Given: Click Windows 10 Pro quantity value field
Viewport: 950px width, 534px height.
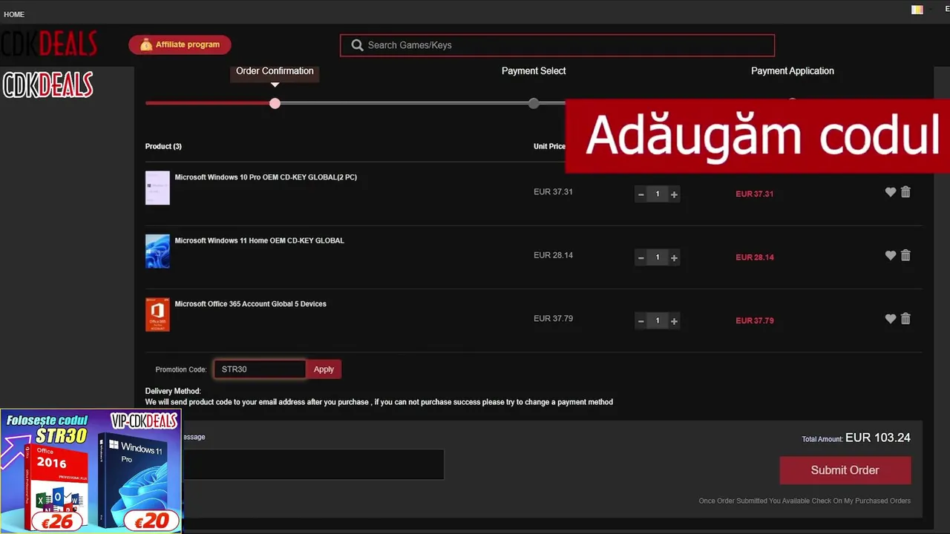Looking at the screenshot, I should 658,194.
